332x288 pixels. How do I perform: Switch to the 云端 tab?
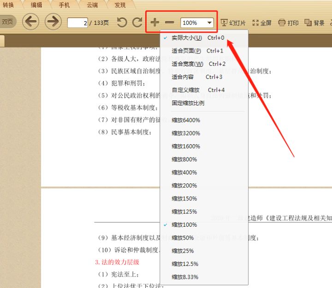92,5
